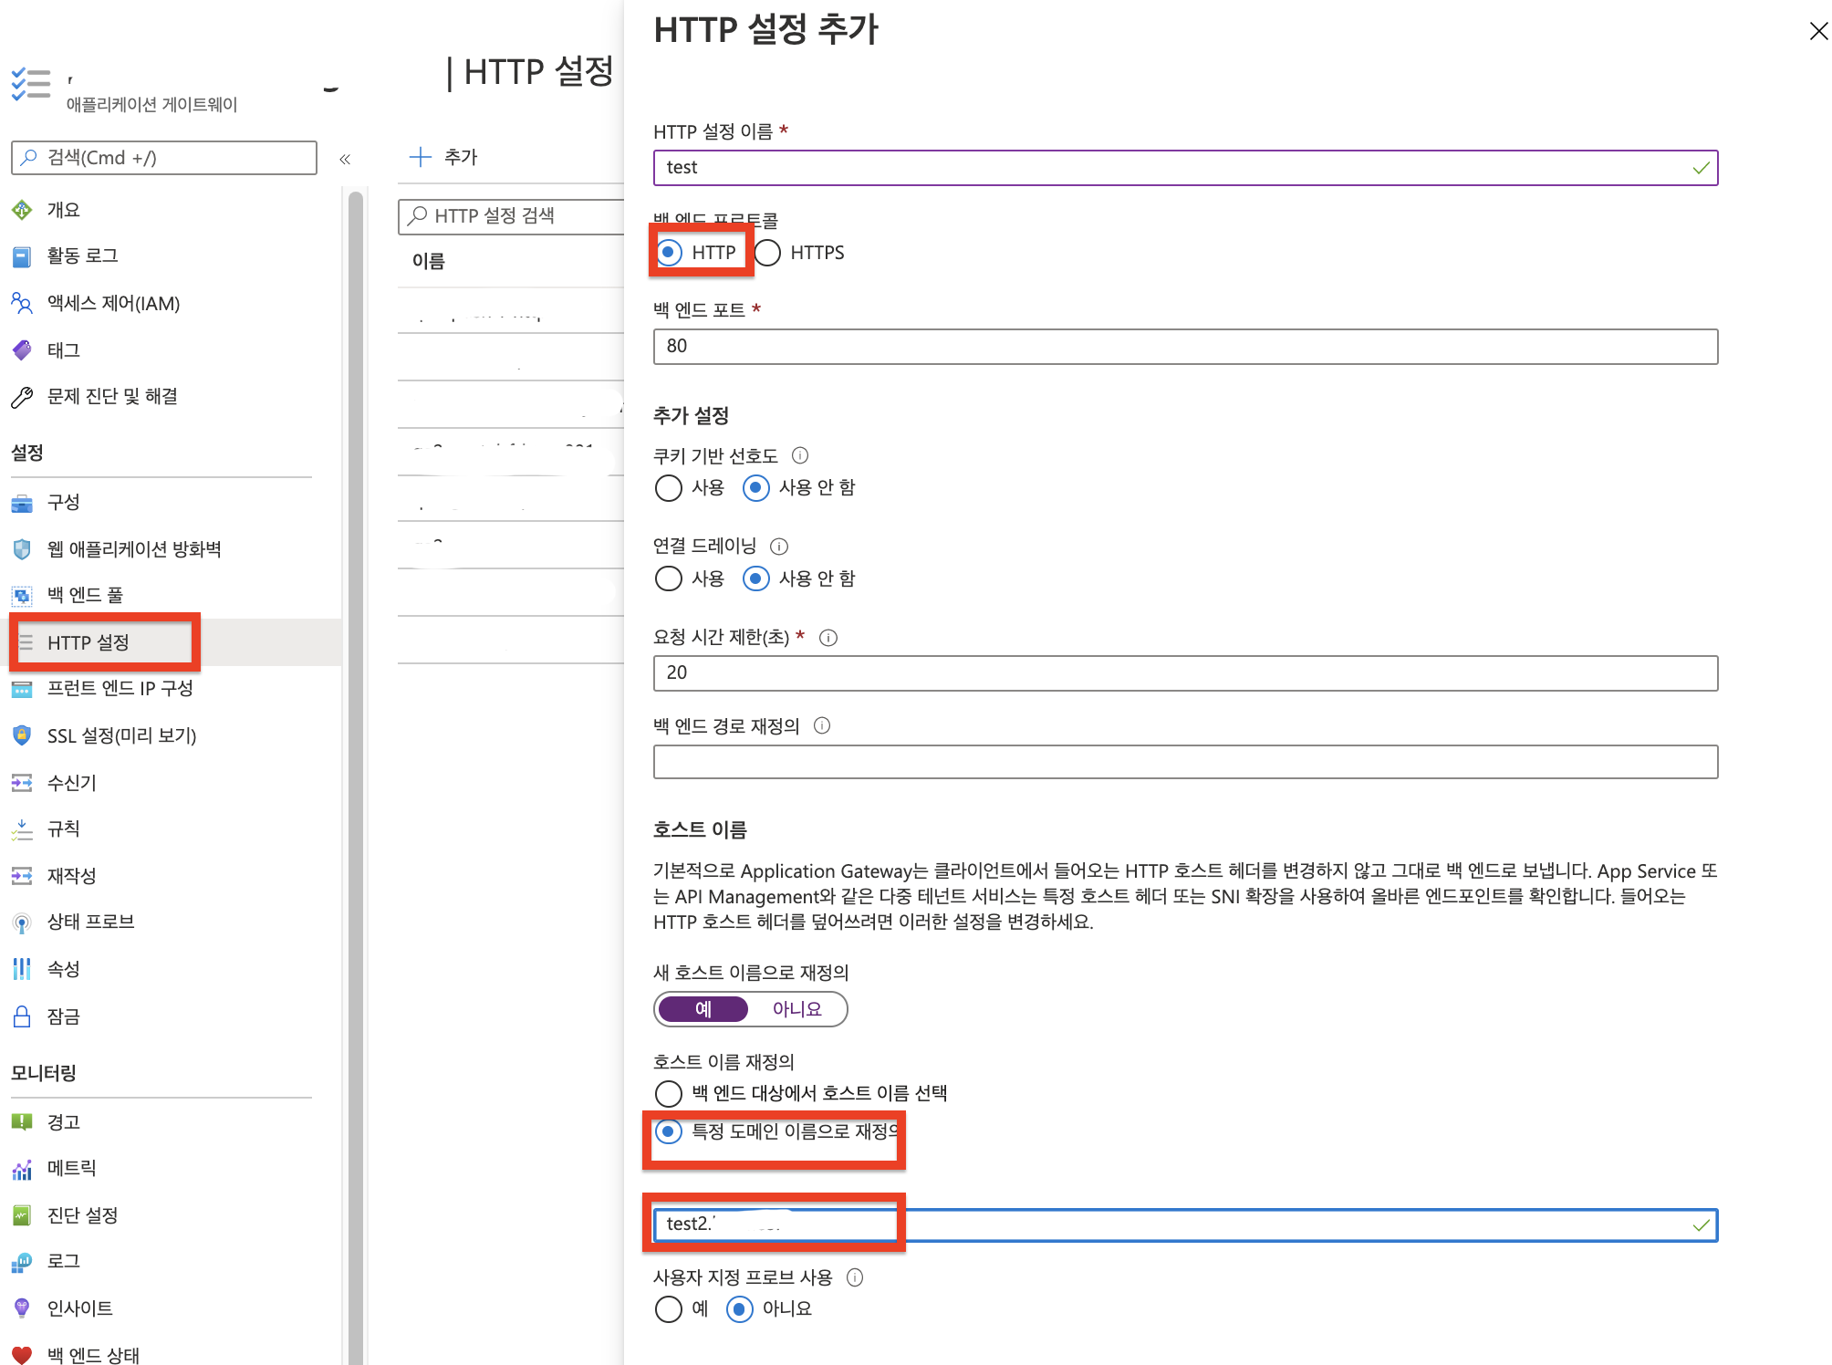Screen dimensions: 1832x1365
Task: Open 메트릭 chart icon in monitoring
Action: click(x=22, y=1169)
